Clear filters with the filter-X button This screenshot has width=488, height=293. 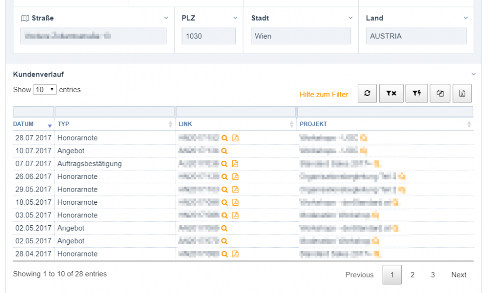[391, 94]
